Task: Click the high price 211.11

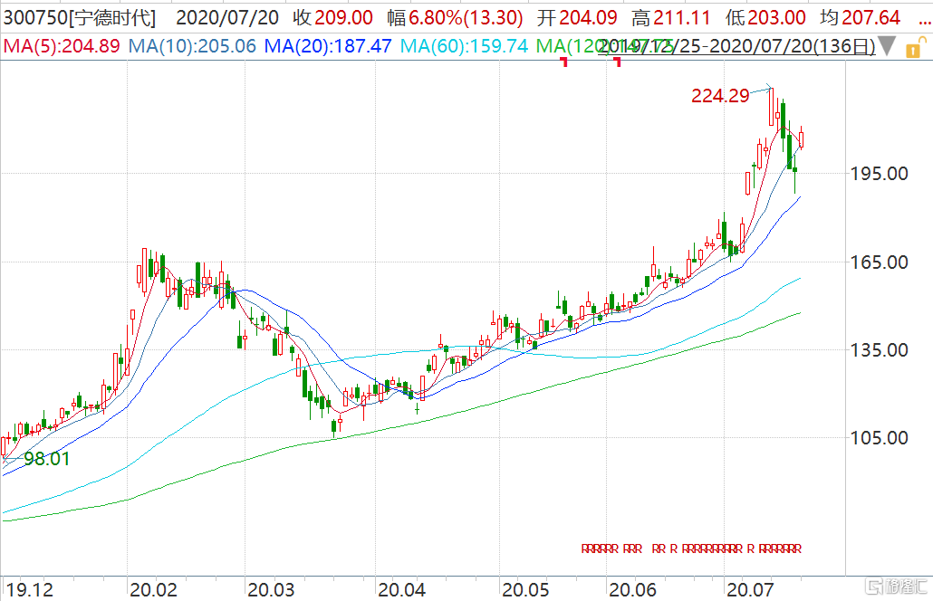Action: pos(682,18)
